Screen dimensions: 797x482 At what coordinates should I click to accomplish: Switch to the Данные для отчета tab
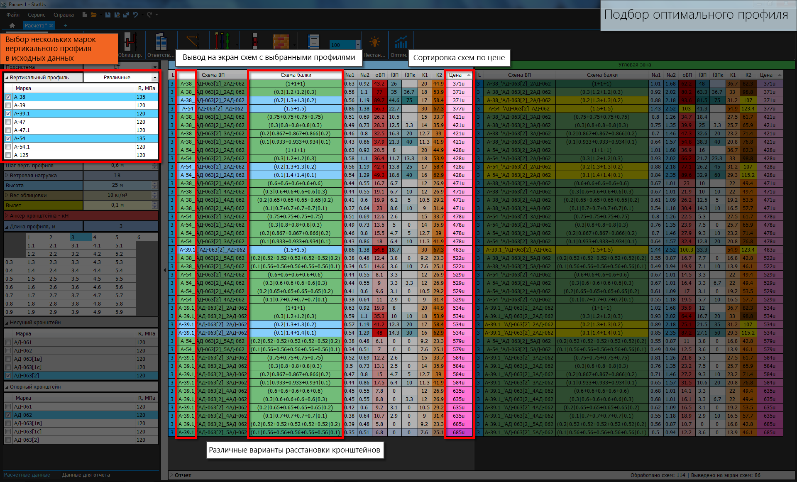coord(86,475)
